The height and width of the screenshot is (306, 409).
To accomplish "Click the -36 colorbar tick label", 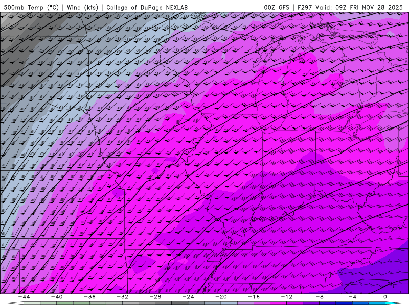I will point(90,297).
